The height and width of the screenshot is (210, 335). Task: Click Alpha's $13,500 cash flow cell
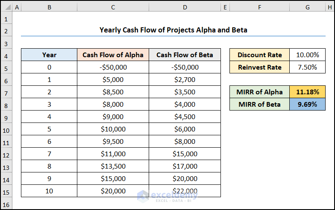pyautogui.click(x=113, y=166)
